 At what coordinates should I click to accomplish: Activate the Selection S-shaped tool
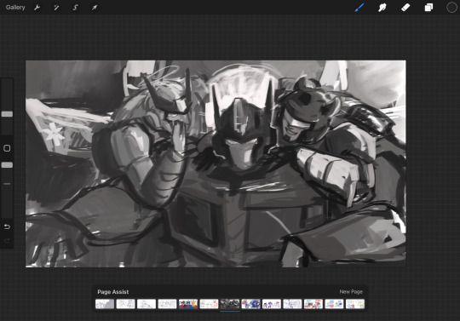75,8
